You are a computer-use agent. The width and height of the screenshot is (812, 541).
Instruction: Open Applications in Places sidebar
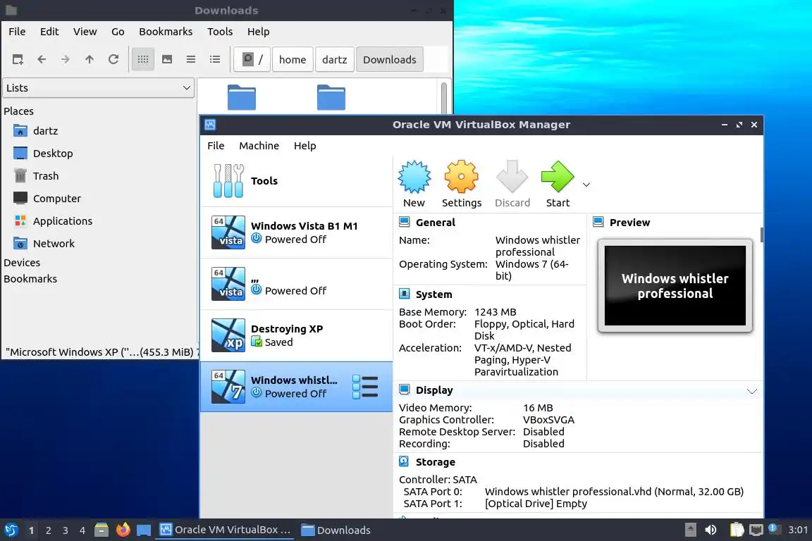[x=63, y=221]
